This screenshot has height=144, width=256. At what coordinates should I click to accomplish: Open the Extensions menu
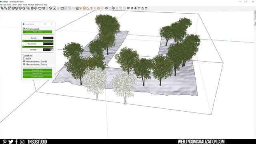[39, 5]
